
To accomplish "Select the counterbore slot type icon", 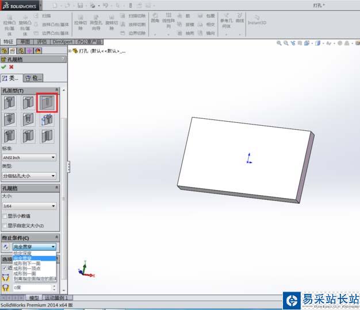I will (10, 136).
